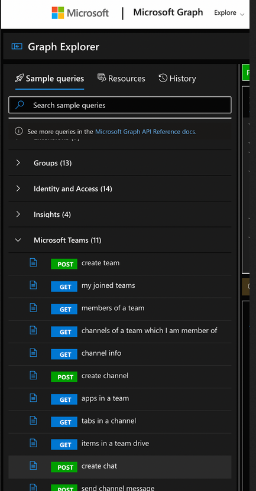Switch to the Sample queries tab

(50, 78)
